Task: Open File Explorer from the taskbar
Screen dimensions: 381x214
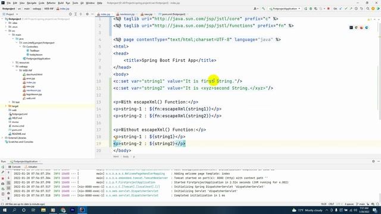Action: (x=43, y=210)
